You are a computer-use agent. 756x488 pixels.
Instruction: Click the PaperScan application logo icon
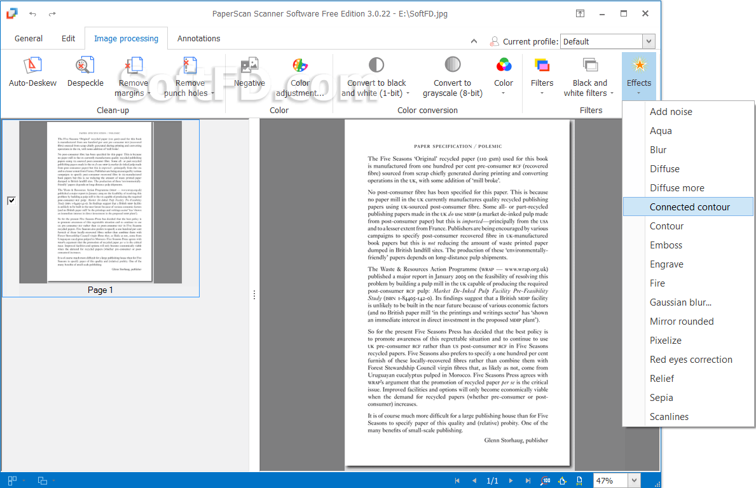(x=11, y=13)
